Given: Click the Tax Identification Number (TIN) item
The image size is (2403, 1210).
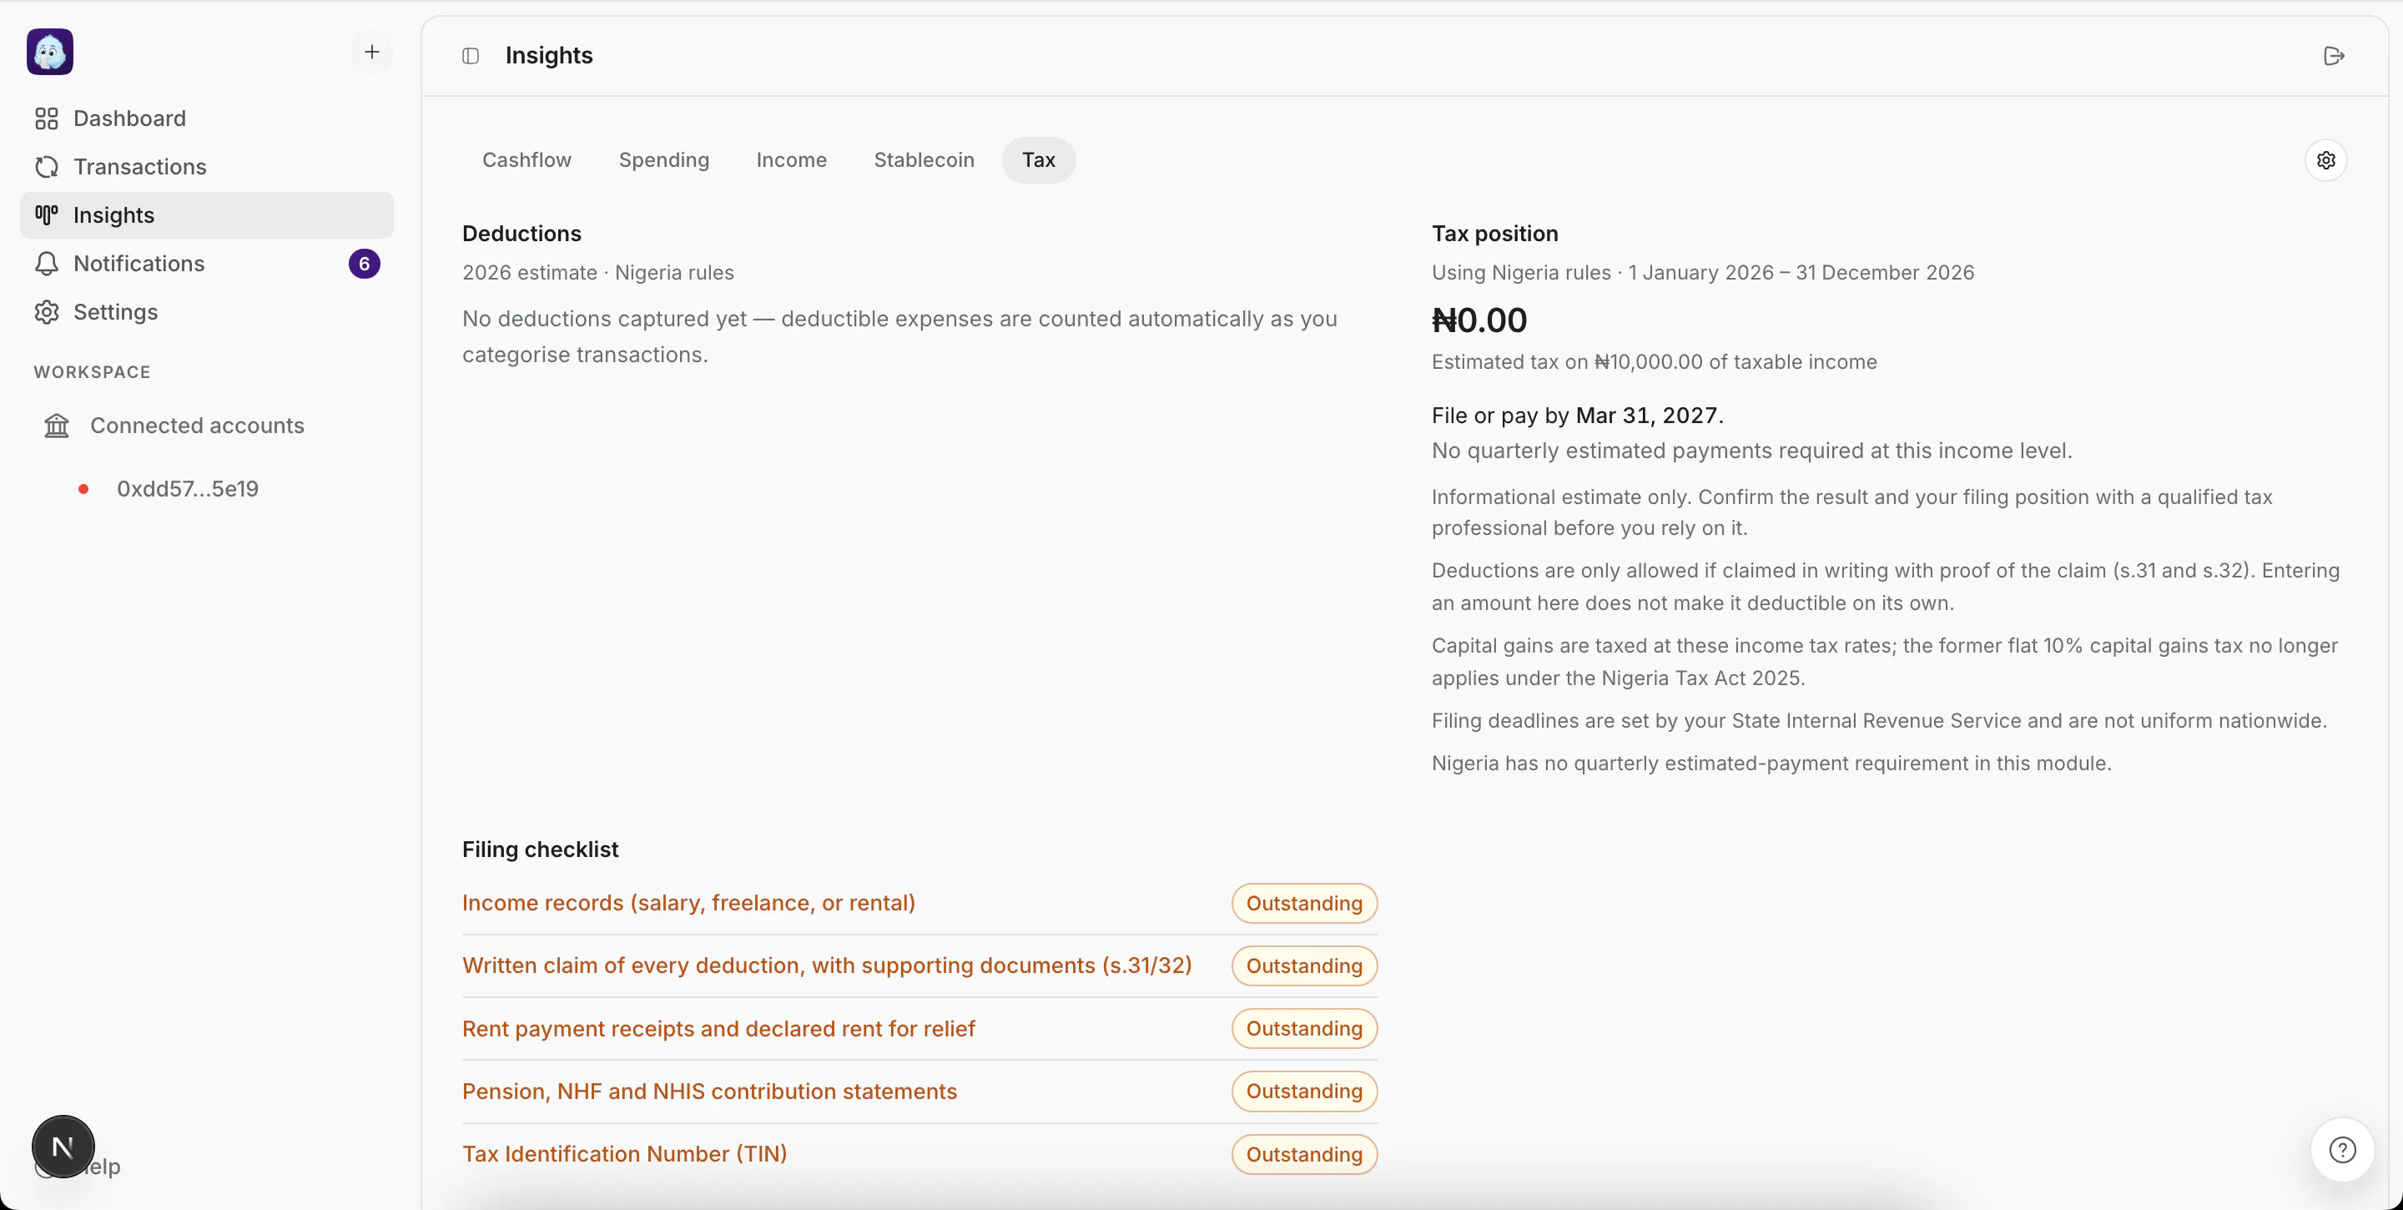Looking at the screenshot, I should (625, 1154).
